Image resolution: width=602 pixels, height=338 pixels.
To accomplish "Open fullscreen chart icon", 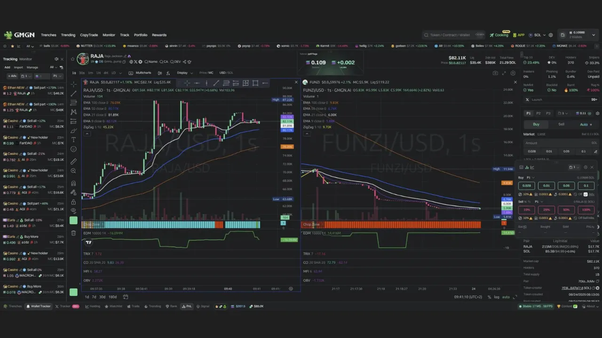I will tap(504, 73).
